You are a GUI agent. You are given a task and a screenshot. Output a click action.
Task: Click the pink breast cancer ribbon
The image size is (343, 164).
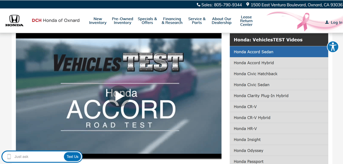point(303,22)
